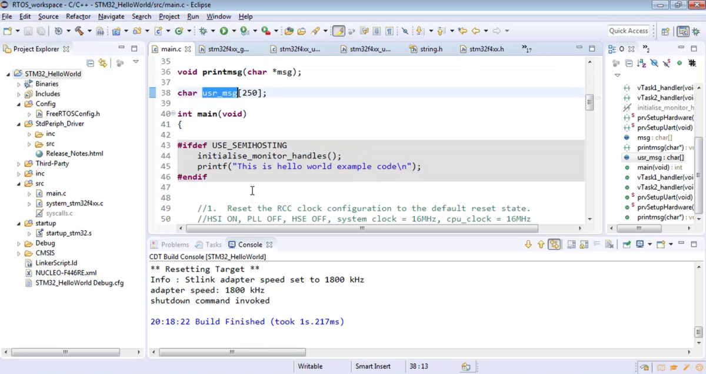The width and height of the screenshot is (706, 374).
Task: Expand the Debug folder
Action: [18, 243]
